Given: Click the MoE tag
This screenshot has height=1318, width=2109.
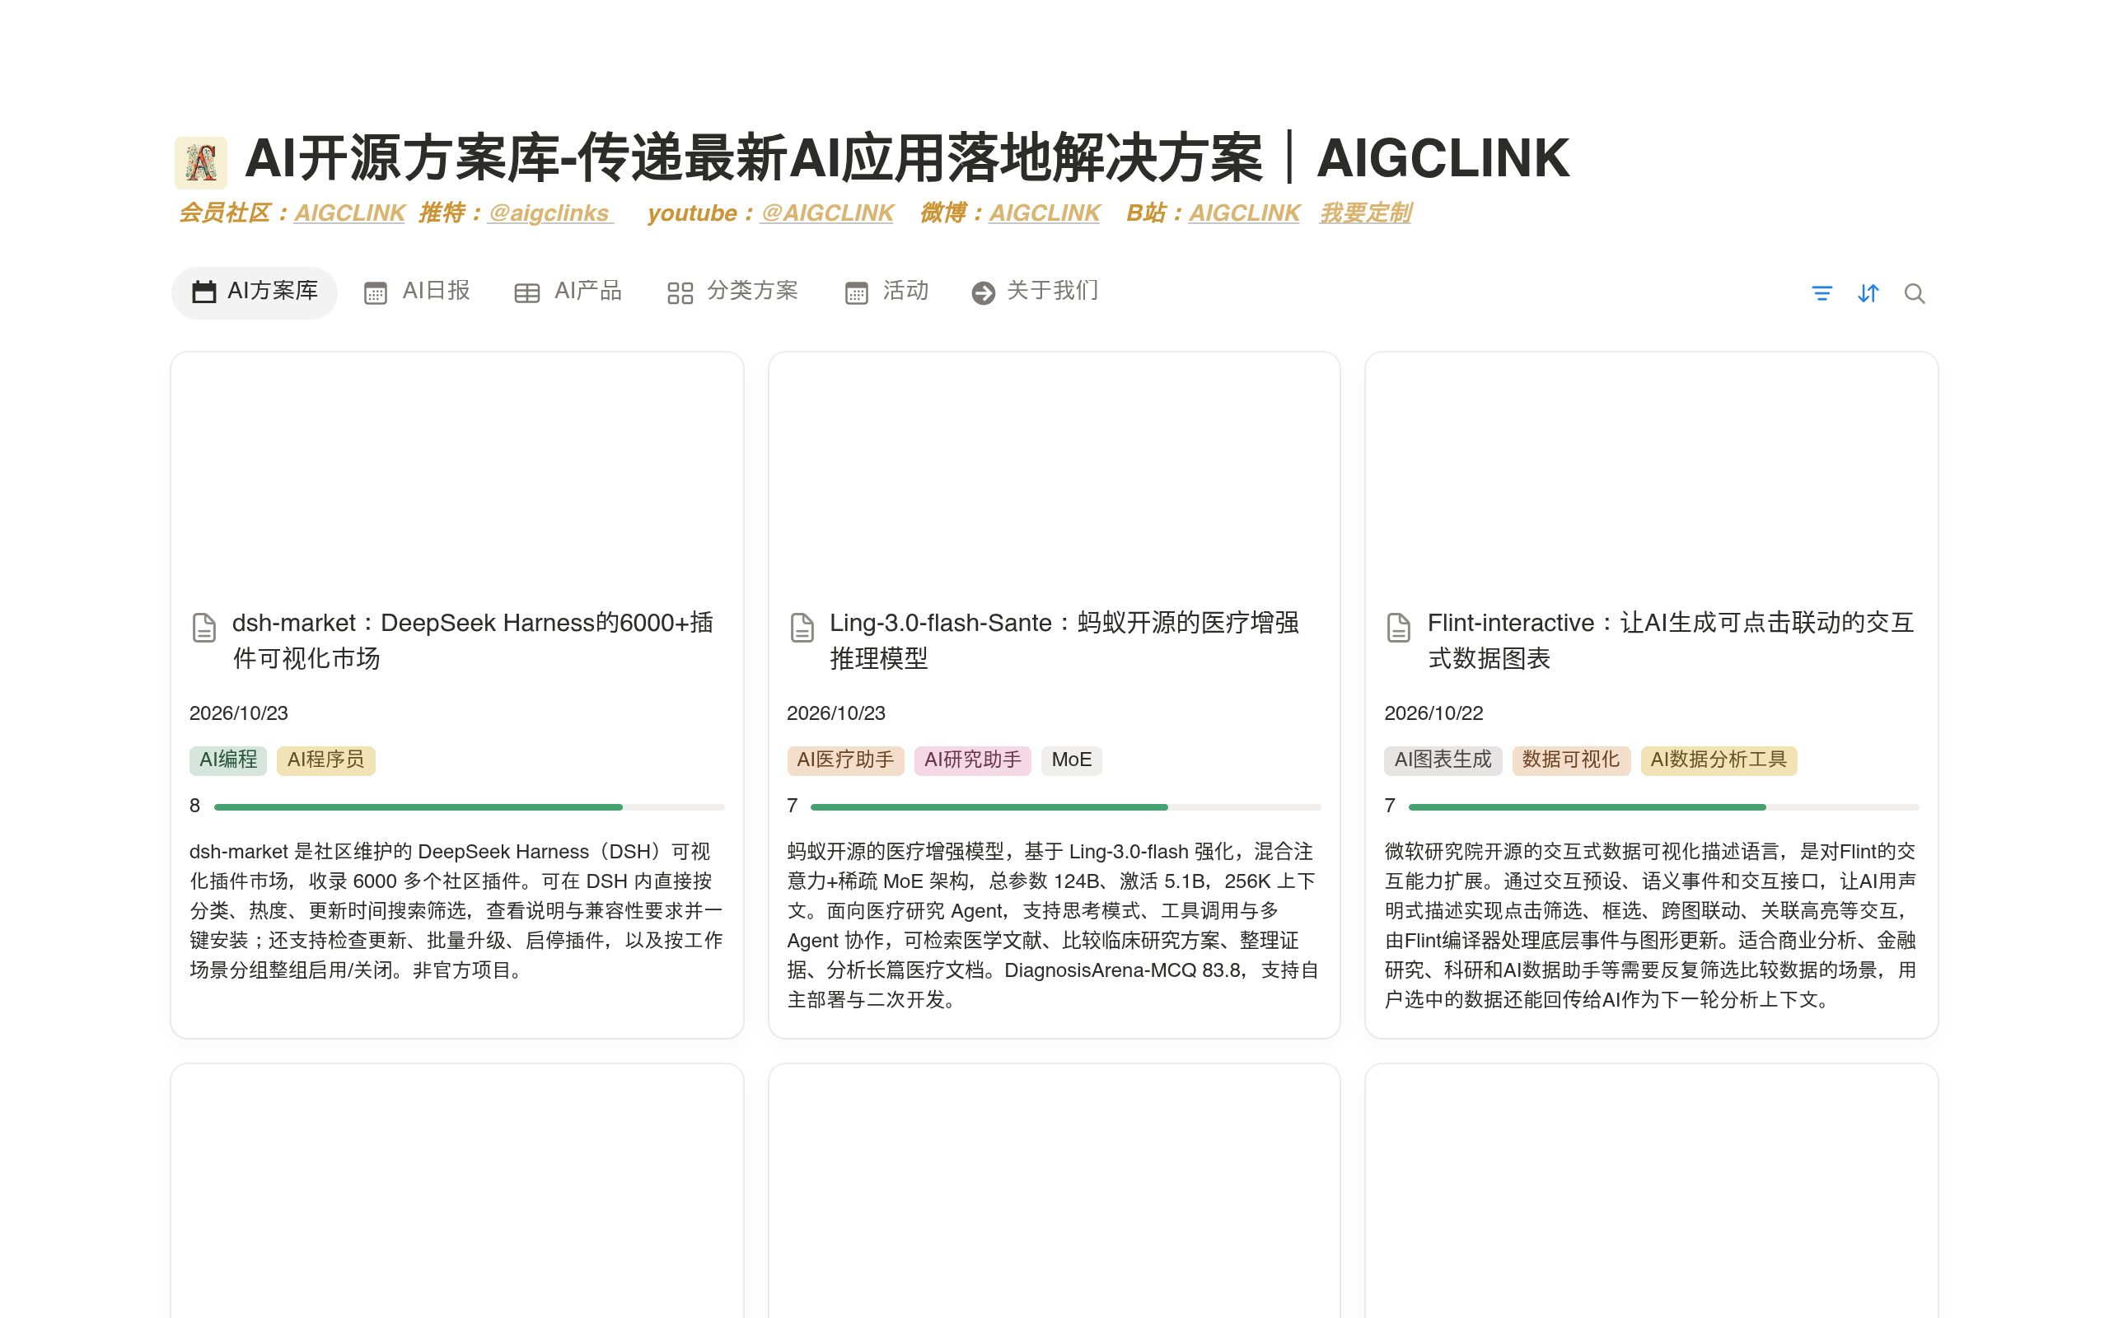Looking at the screenshot, I should 1071,760.
